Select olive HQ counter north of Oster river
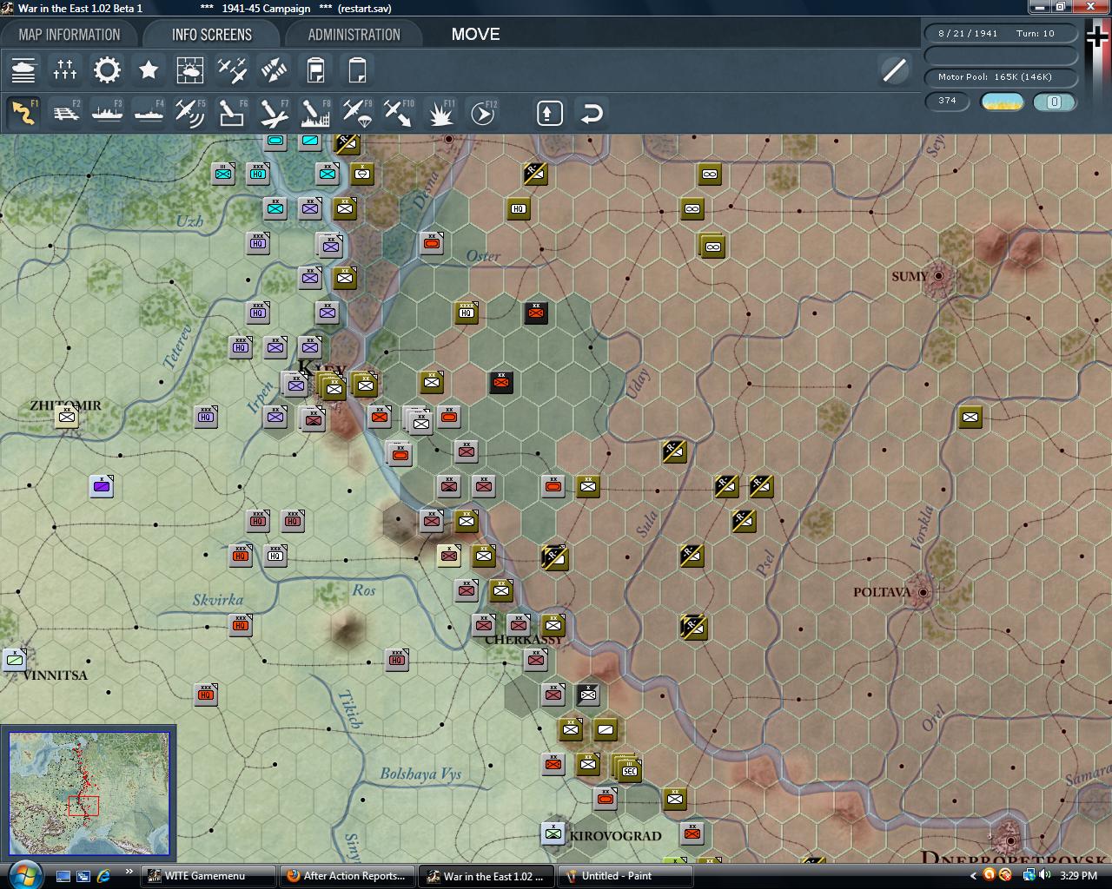Screen dimensions: 1112x889 (x=519, y=208)
